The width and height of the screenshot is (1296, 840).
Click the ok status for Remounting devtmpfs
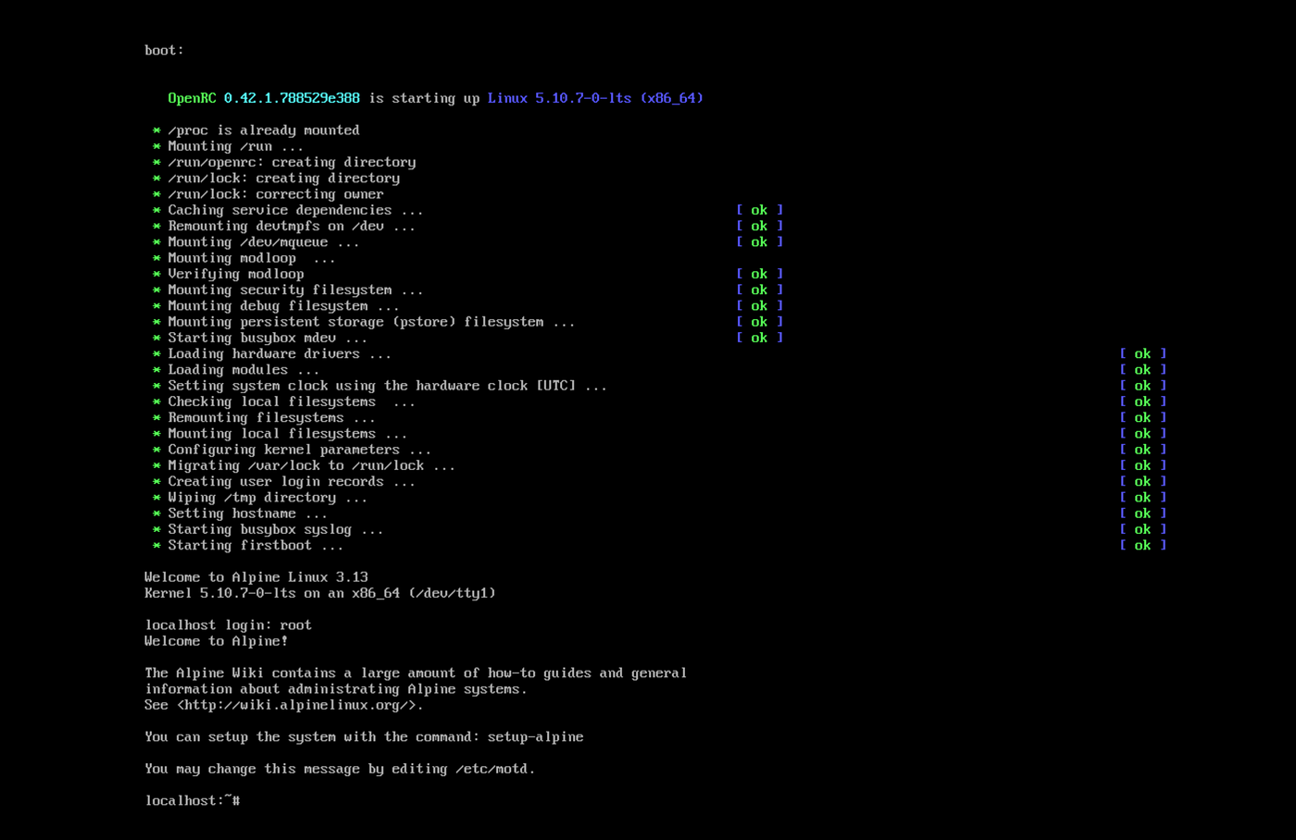coord(759,226)
